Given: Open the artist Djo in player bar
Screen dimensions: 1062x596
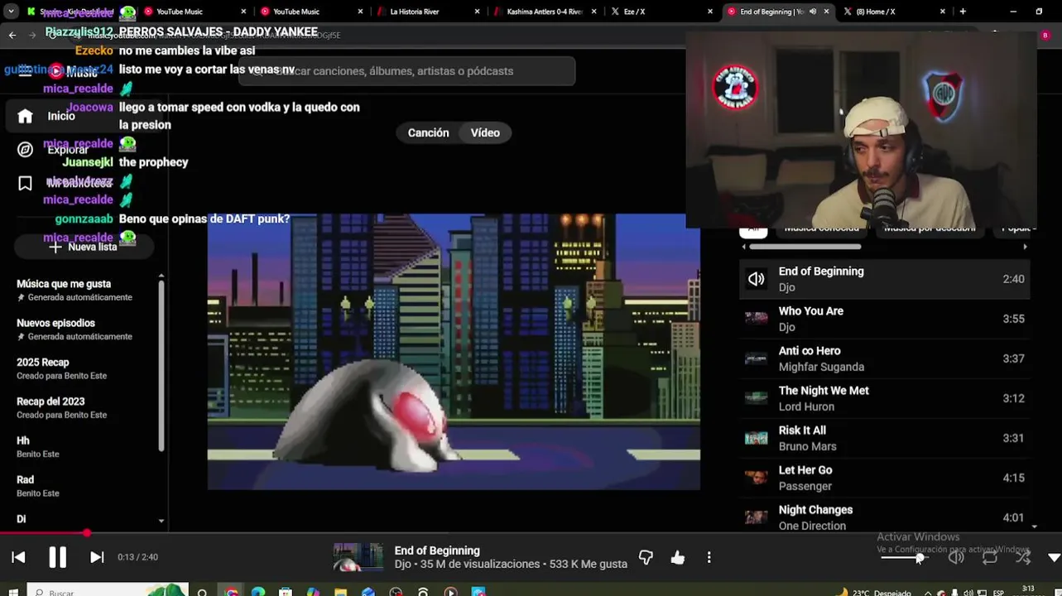Looking at the screenshot, I should 402,565.
